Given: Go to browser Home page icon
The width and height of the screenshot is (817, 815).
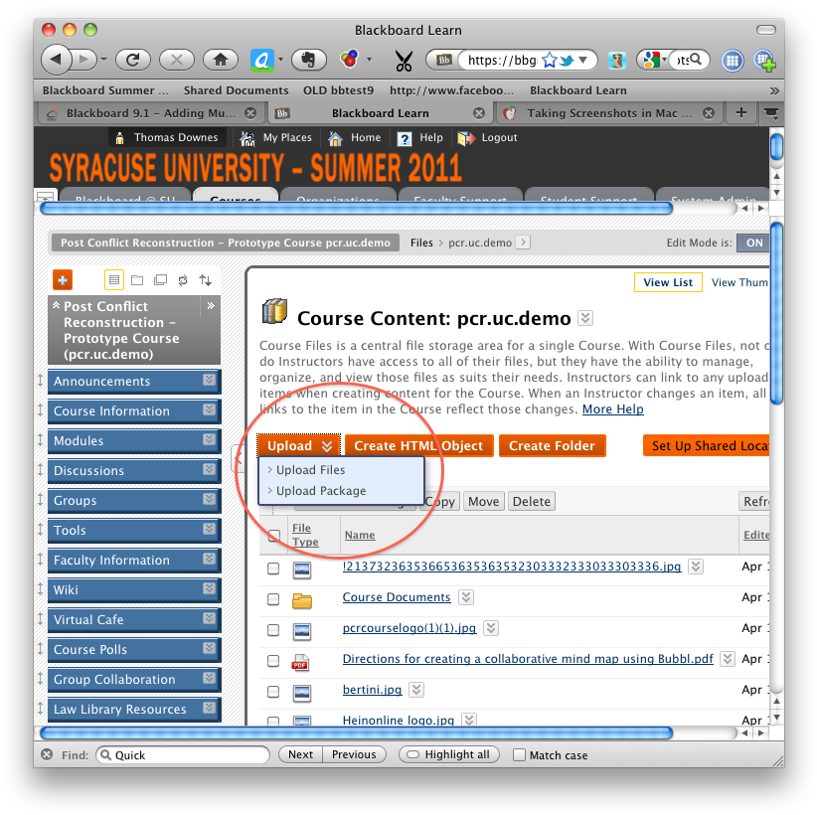Looking at the screenshot, I should coord(221,60).
